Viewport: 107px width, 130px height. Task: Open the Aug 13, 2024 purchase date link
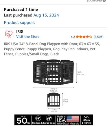click(x=46, y=15)
